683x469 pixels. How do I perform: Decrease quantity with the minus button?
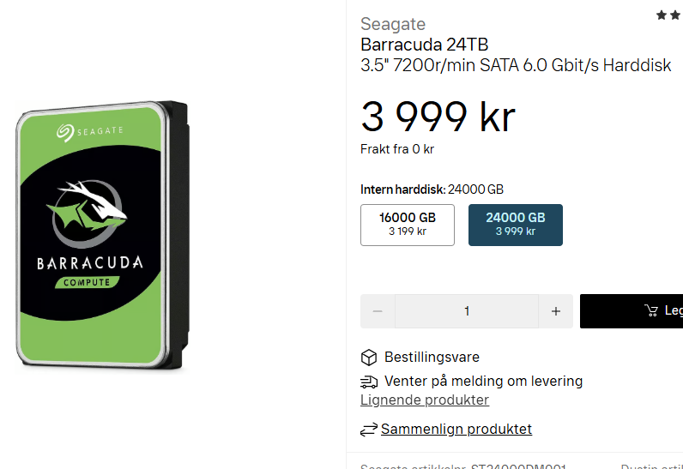[x=378, y=311]
